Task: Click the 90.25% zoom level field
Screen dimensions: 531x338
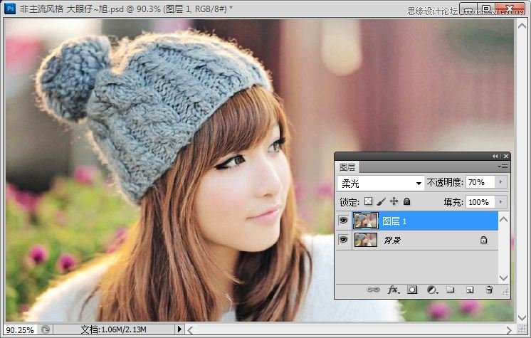Action: click(x=20, y=329)
